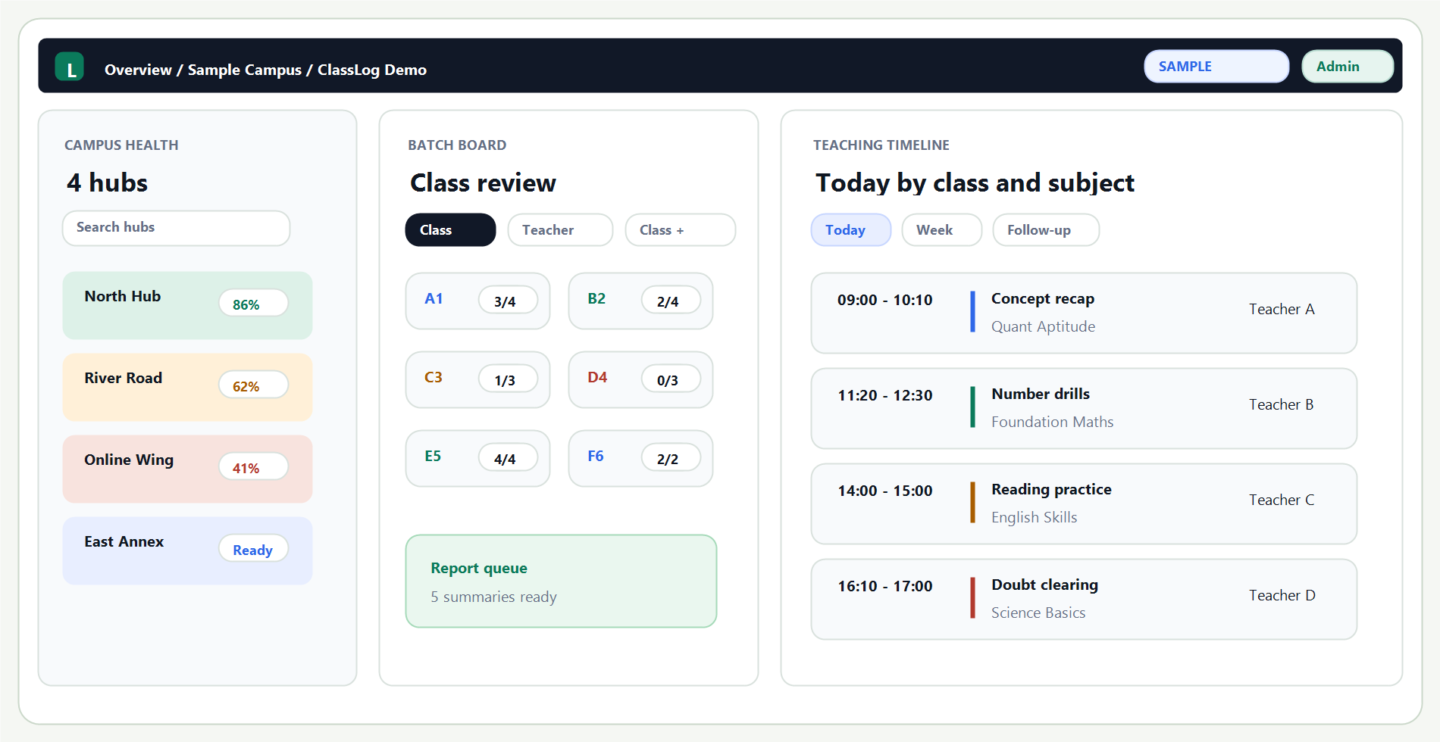The width and height of the screenshot is (1440, 742).
Task: Open the Doubt clearing session
Action: click(x=1084, y=599)
